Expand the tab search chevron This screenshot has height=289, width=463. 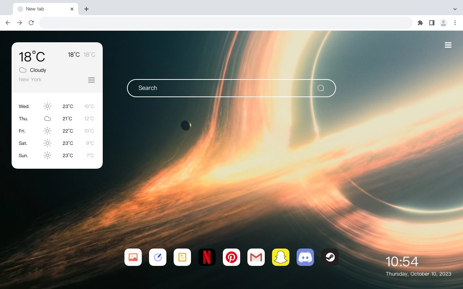coord(455,9)
